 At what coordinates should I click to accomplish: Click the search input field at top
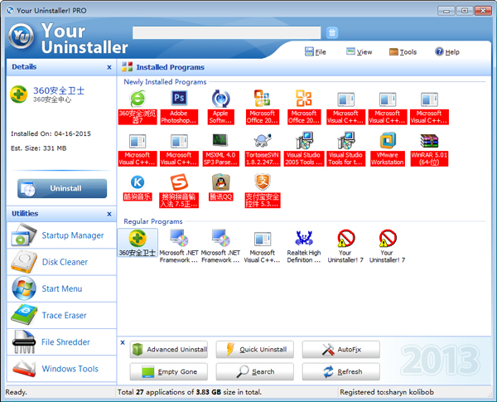coord(227,32)
